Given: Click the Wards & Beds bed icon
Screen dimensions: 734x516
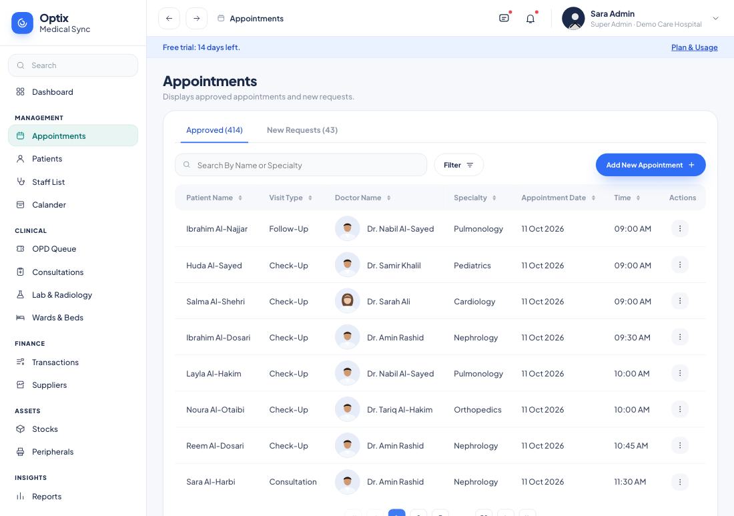Looking at the screenshot, I should (20, 318).
